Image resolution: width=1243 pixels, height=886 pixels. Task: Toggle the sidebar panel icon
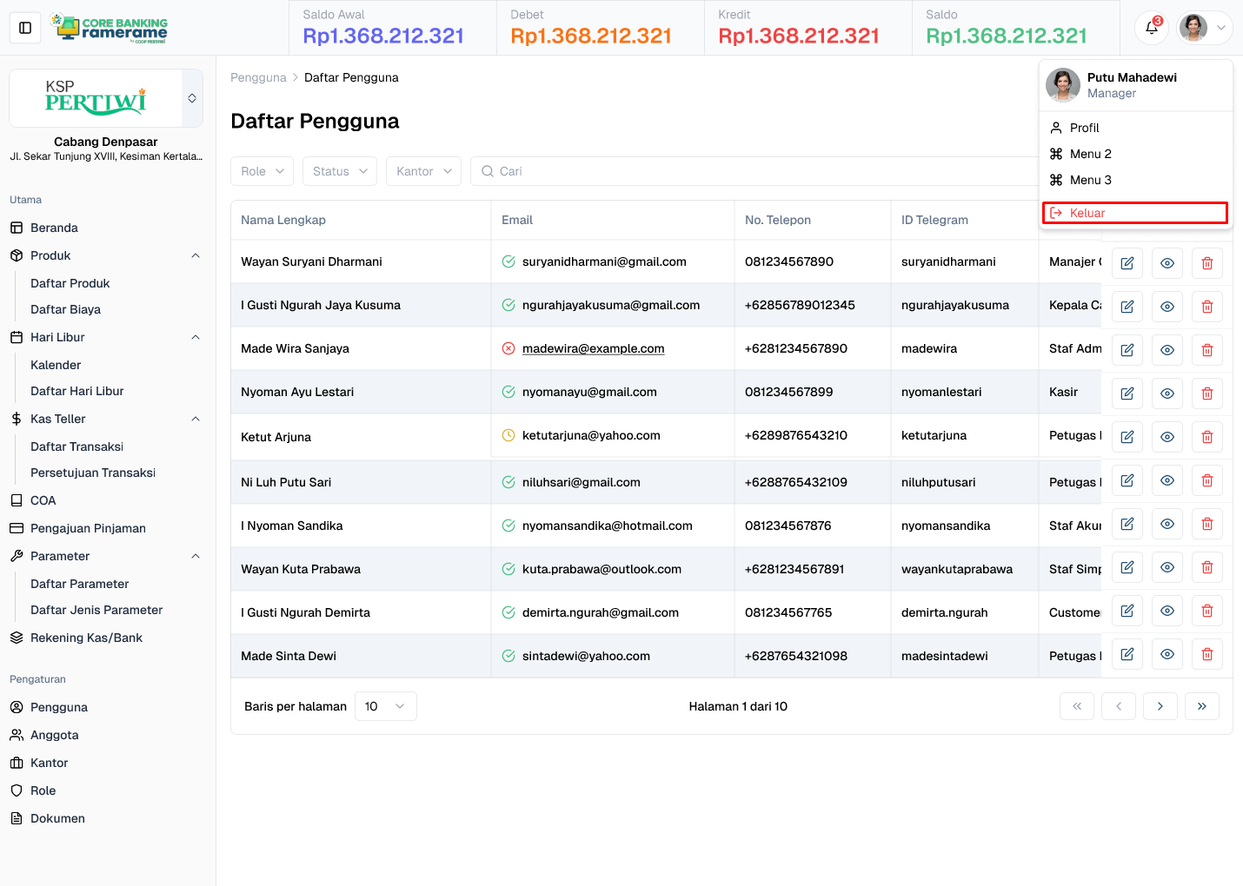coord(25,28)
